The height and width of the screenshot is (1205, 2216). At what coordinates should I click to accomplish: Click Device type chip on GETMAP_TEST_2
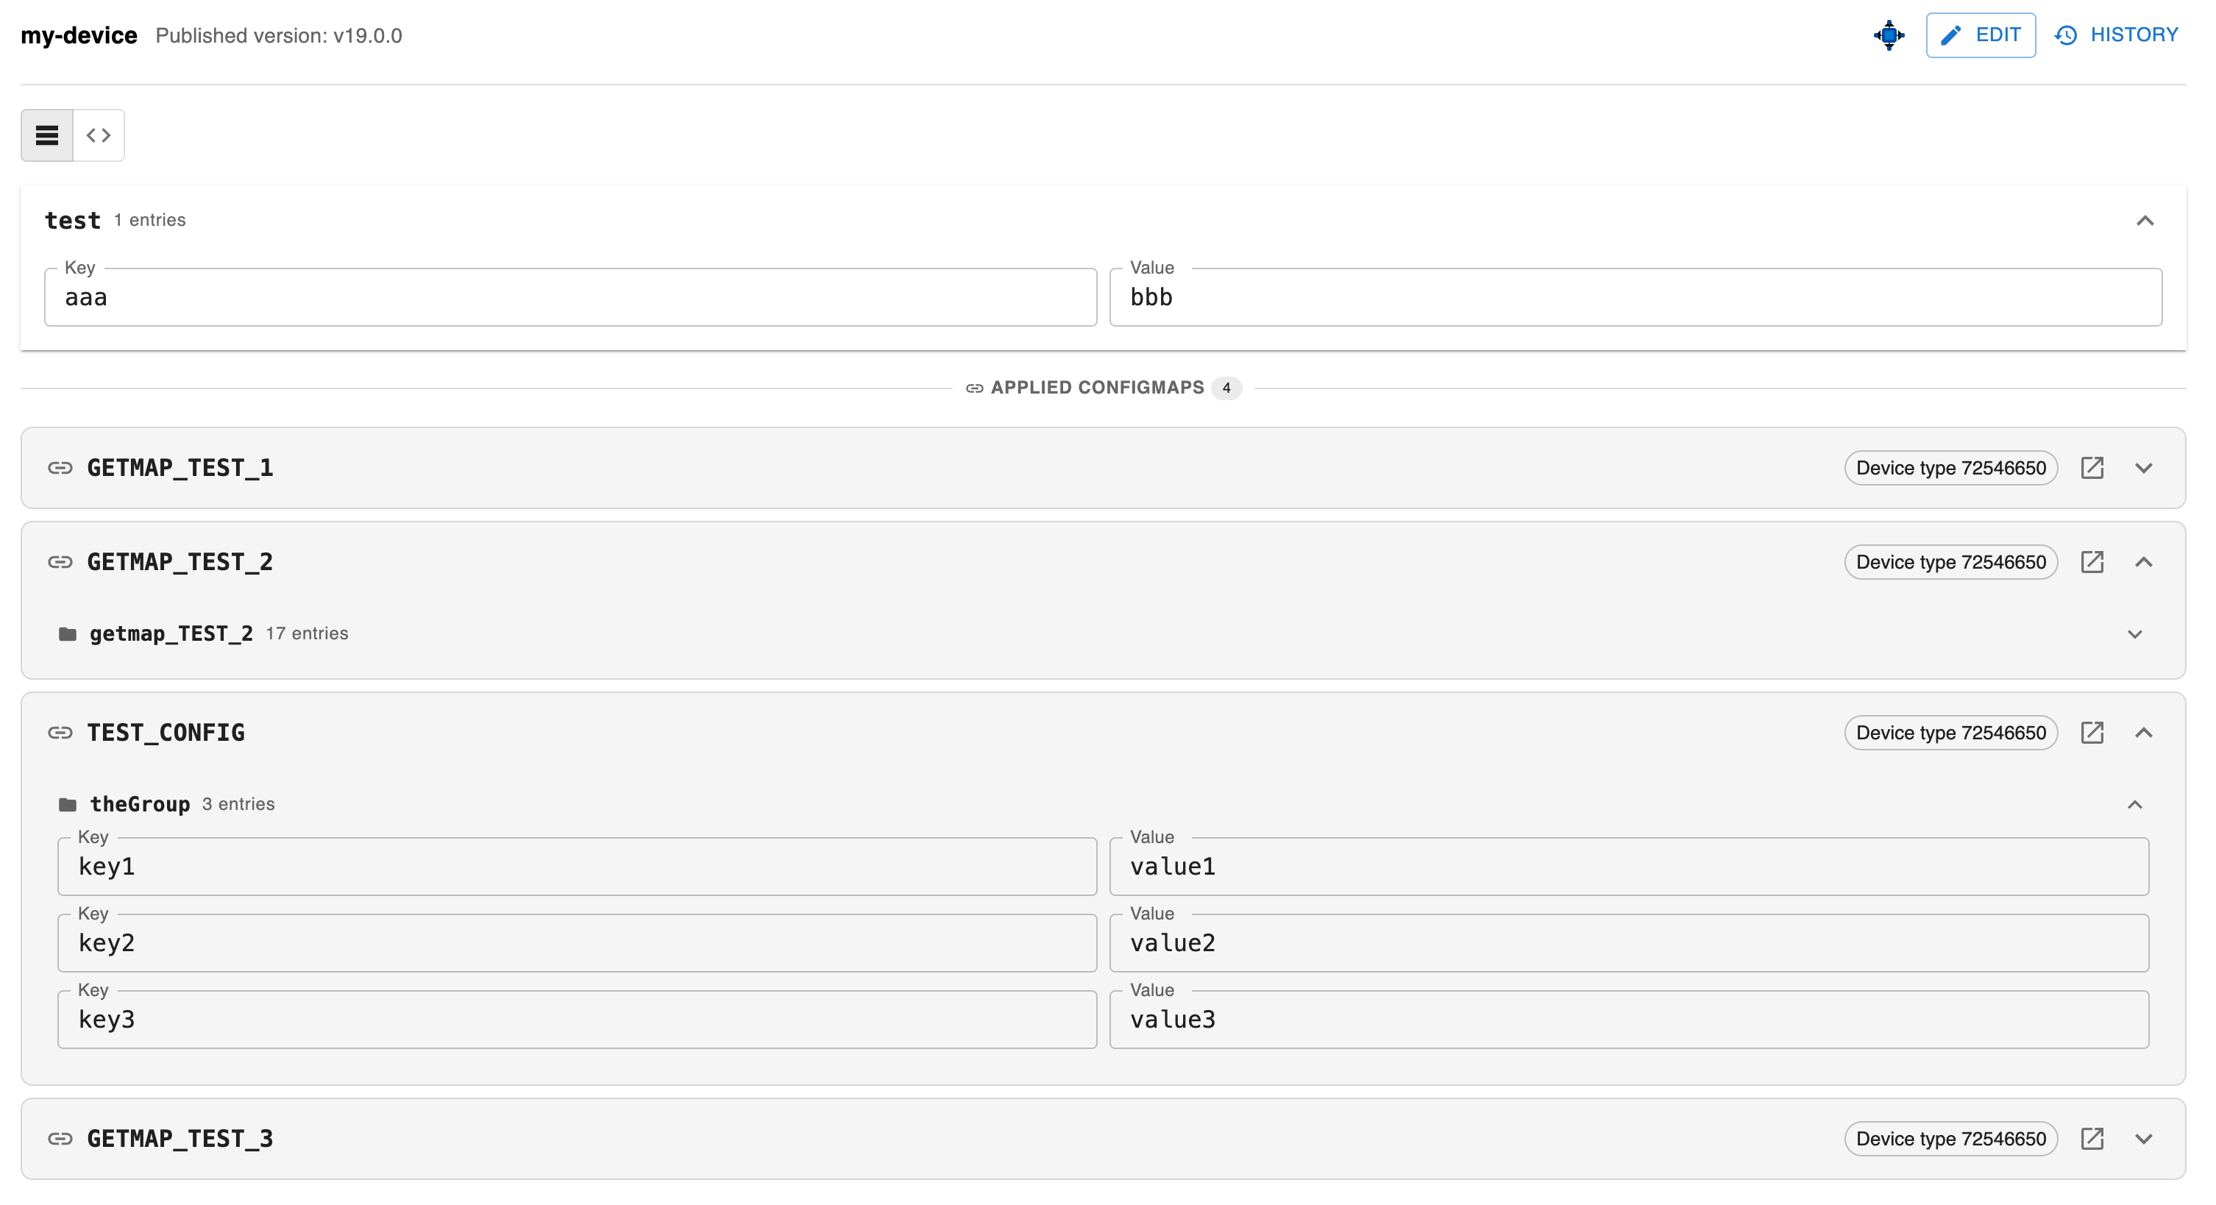[x=1950, y=561]
